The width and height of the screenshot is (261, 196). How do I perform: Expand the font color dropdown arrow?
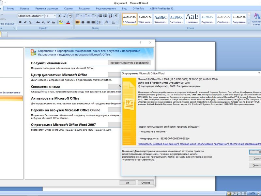(71, 22)
